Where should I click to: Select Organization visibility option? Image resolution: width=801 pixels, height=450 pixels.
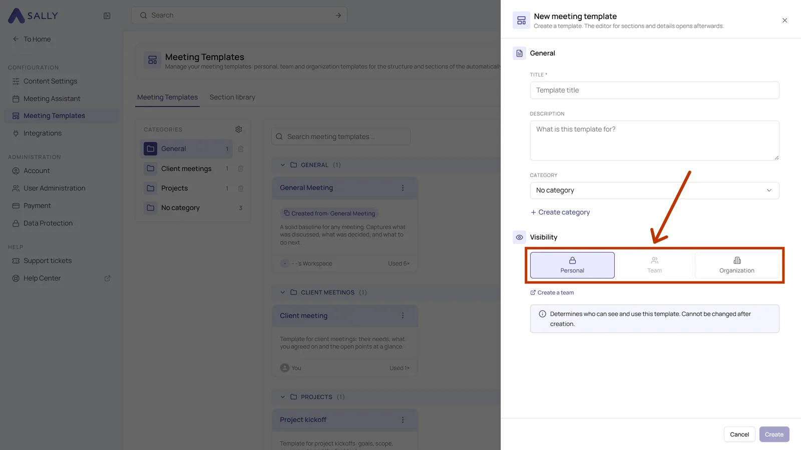click(x=736, y=265)
